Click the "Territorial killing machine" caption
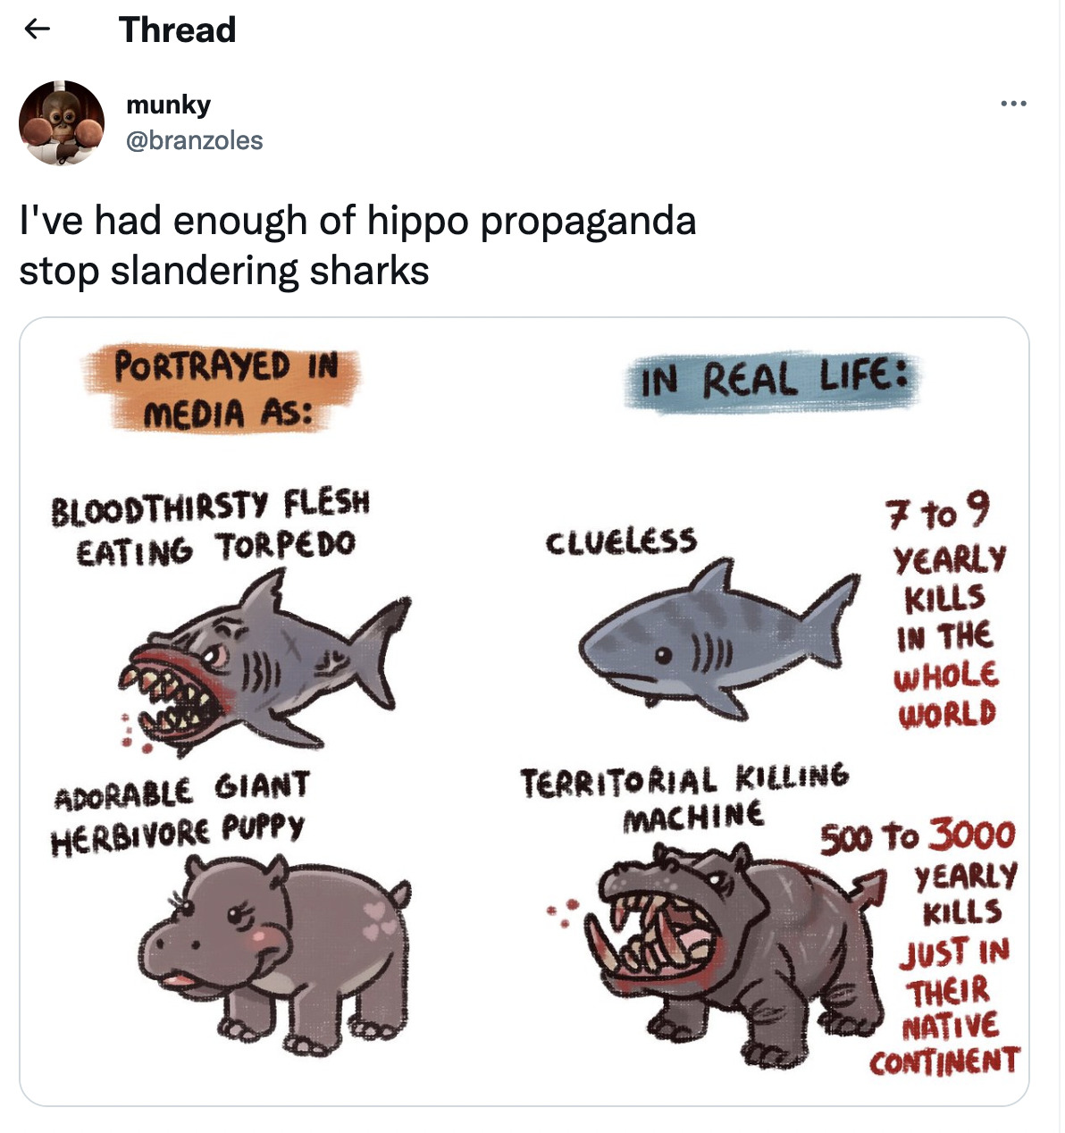1065x1133 pixels. (x=686, y=795)
